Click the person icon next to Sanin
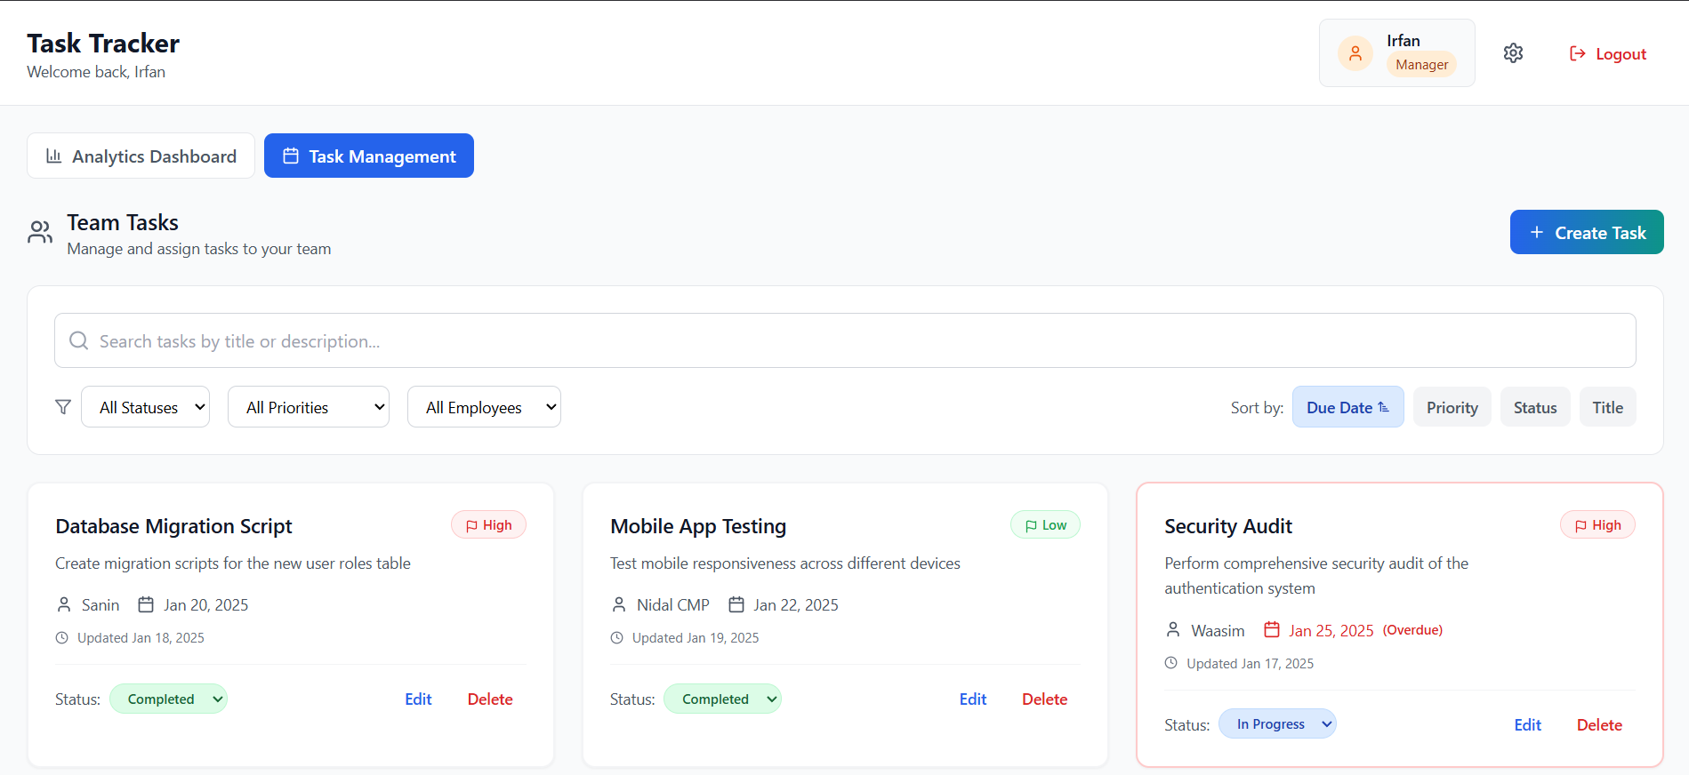This screenshot has width=1689, height=775. 64,604
